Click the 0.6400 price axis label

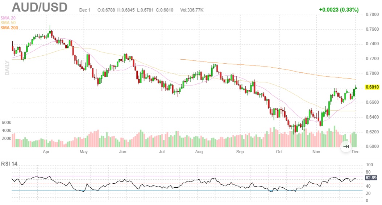372,117
